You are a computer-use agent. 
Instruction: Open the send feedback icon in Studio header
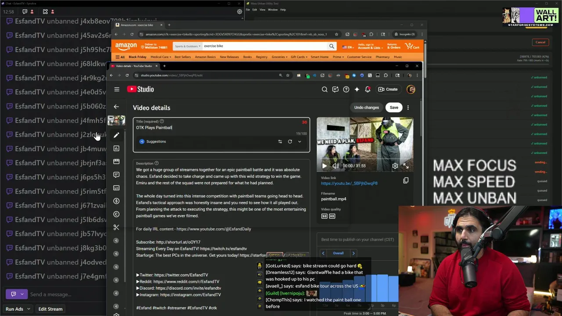(335, 89)
